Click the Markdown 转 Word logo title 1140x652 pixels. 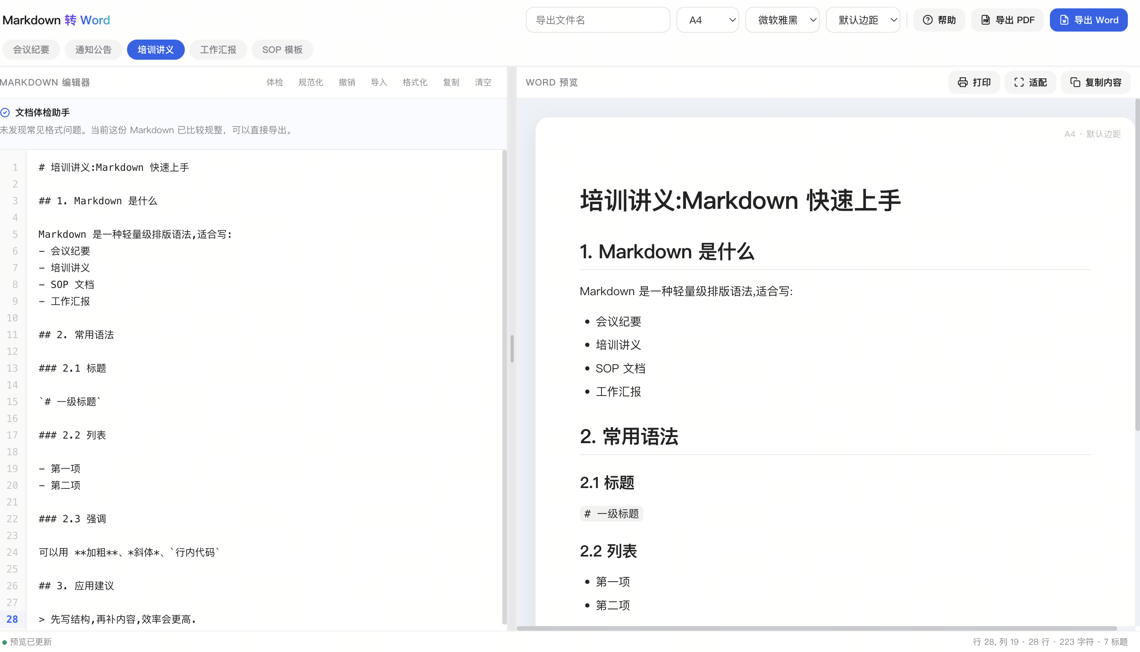point(56,20)
